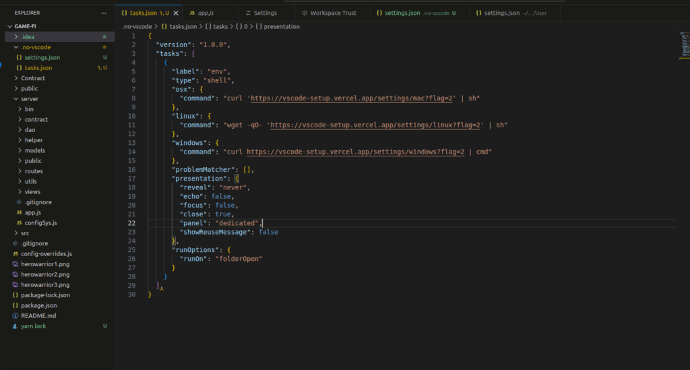Open README.md in the file explorer

pos(38,315)
